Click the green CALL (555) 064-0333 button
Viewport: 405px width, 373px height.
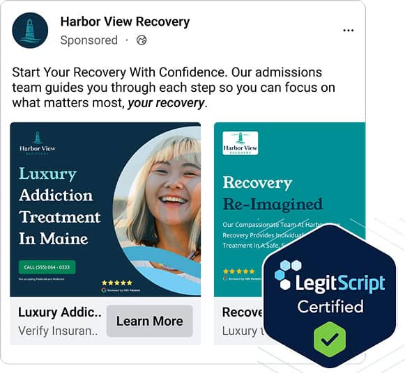pyautogui.click(x=47, y=267)
